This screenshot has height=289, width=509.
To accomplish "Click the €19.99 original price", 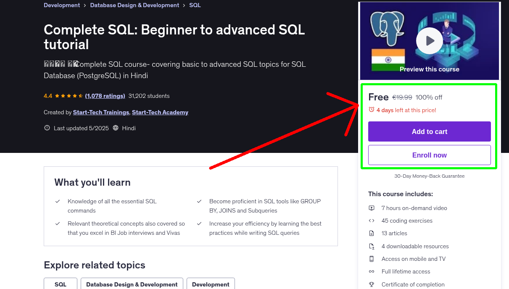I will click(x=402, y=97).
